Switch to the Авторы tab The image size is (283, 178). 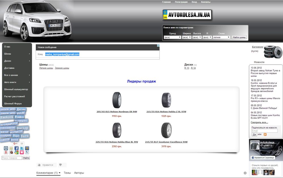tap(79, 173)
